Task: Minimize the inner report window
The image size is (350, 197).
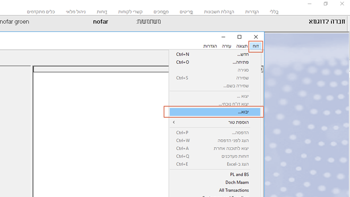Action: tap(223, 37)
